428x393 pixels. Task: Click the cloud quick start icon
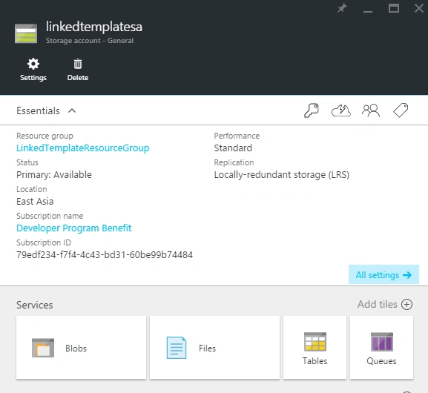pos(341,110)
